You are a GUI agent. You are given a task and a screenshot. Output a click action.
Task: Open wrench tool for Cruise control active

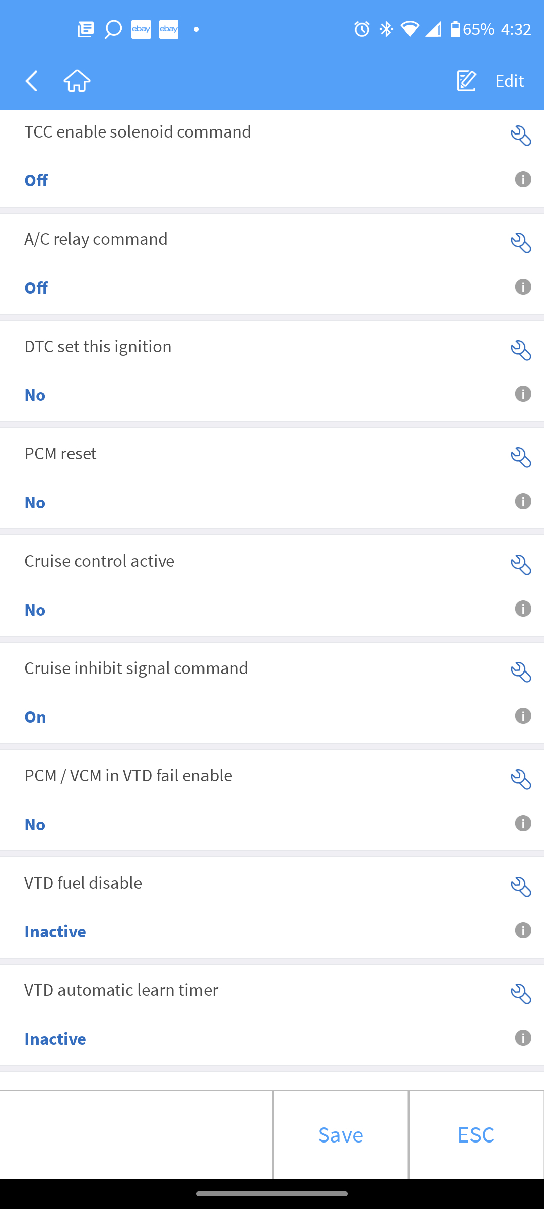[521, 565]
